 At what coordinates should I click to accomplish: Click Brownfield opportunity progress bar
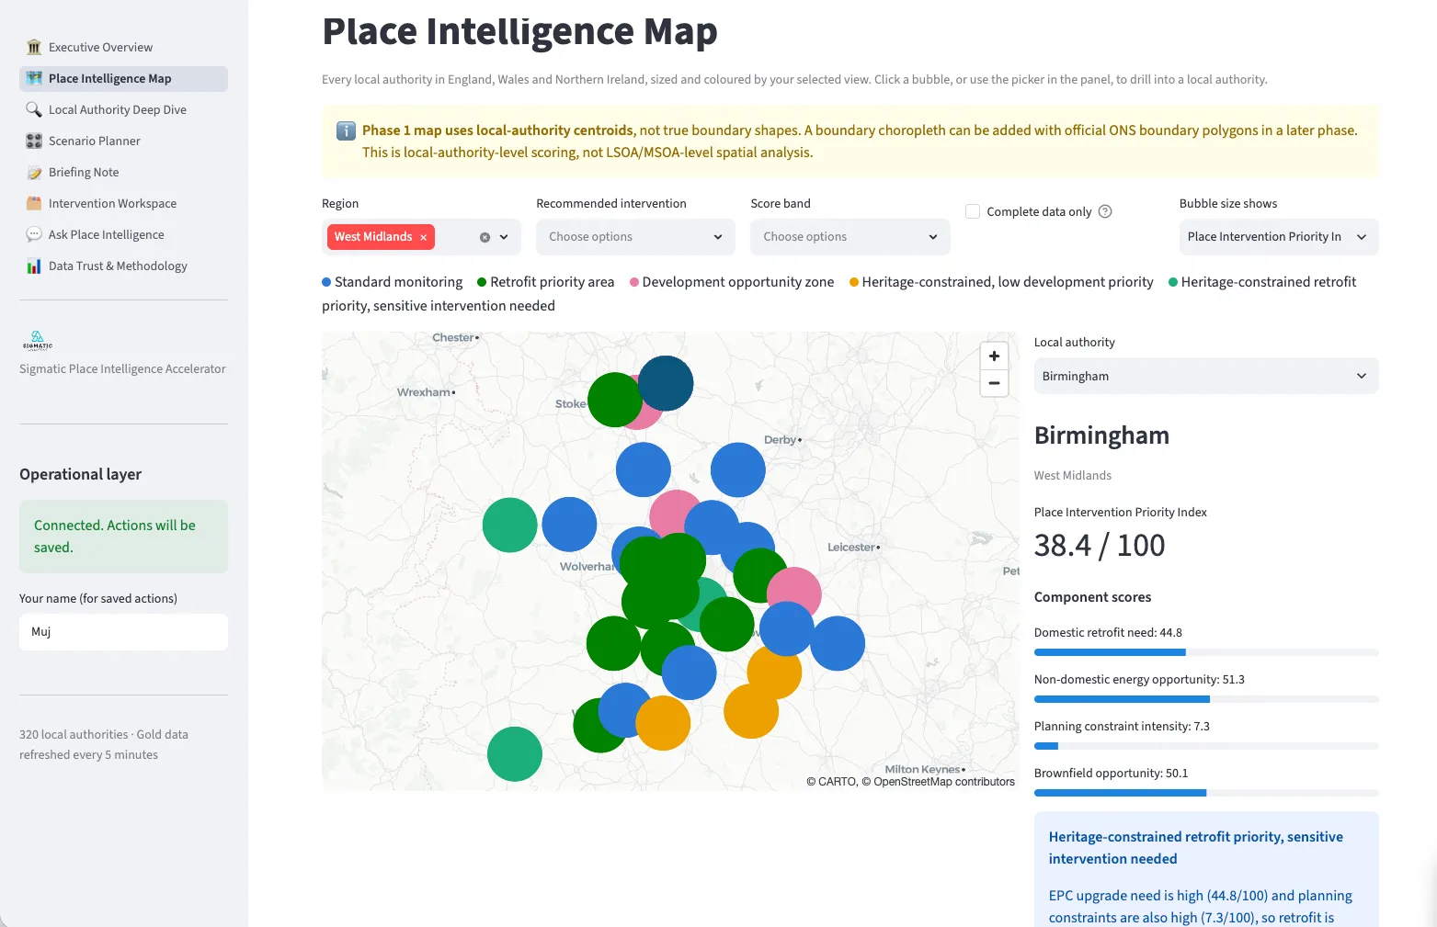pyautogui.click(x=1206, y=793)
